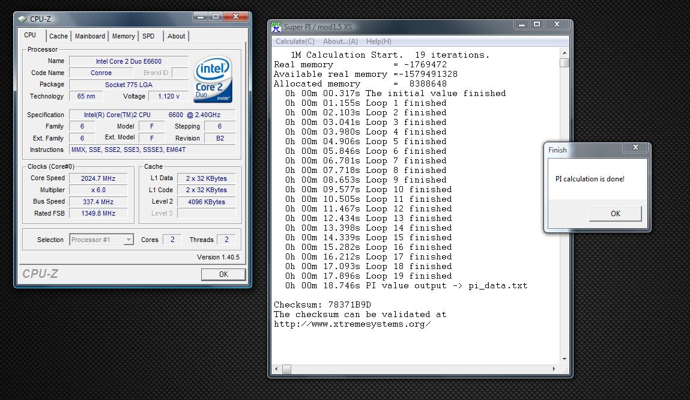Close the CPU-Z window
The height and width of the screenshot is (400, 690).
tap(236, 17)
